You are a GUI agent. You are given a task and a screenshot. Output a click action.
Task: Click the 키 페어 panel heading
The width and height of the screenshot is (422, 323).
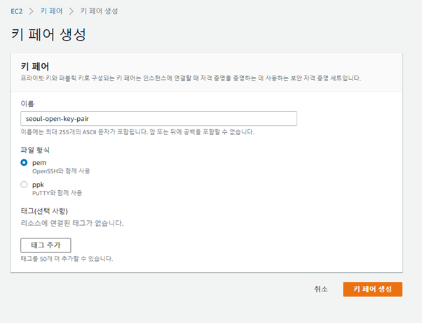pyautogui.click(x=35, y=66)
